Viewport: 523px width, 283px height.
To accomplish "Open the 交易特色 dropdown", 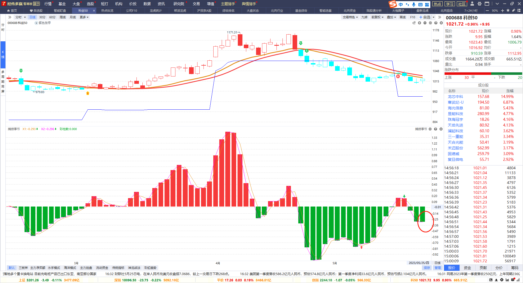I will [x=350, y=17].
